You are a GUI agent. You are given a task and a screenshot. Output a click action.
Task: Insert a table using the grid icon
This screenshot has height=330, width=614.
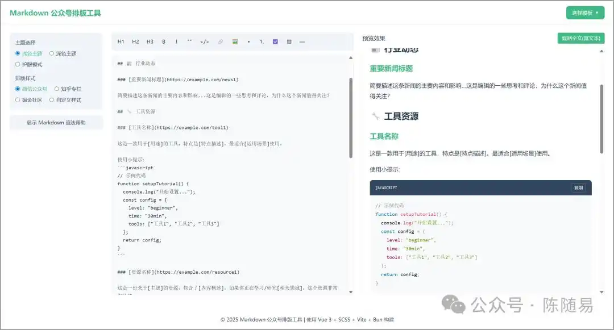[289, 41]
